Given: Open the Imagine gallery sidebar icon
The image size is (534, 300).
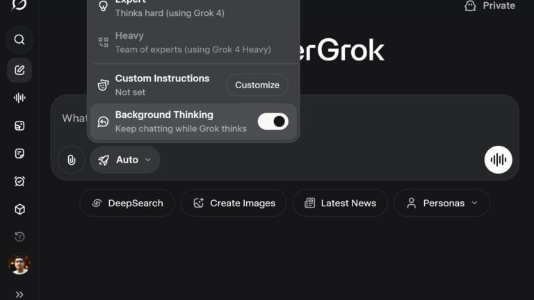Looking at the screenshot, I should (19, 126).
